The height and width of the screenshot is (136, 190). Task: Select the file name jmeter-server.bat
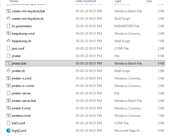point(24,101)
